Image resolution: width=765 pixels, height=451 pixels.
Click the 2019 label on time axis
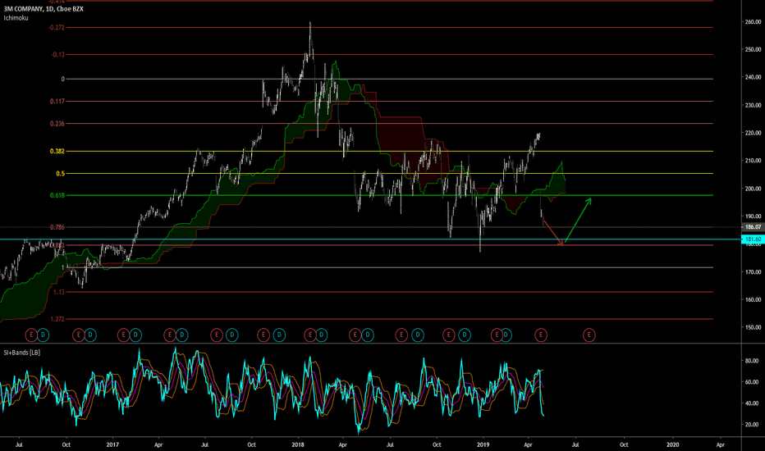click(x=483, y=444)
